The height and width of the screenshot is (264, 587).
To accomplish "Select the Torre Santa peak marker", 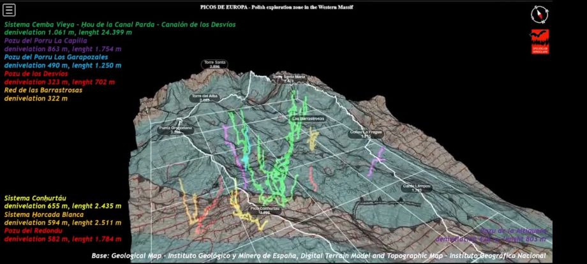I will pyautogui.click(x=212, y=64).
